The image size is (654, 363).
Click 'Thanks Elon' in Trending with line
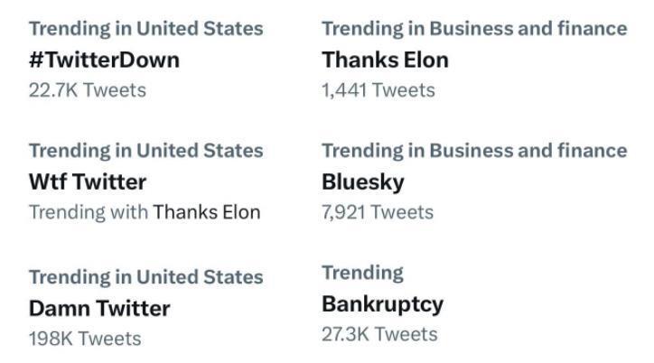tap(207, 212)
